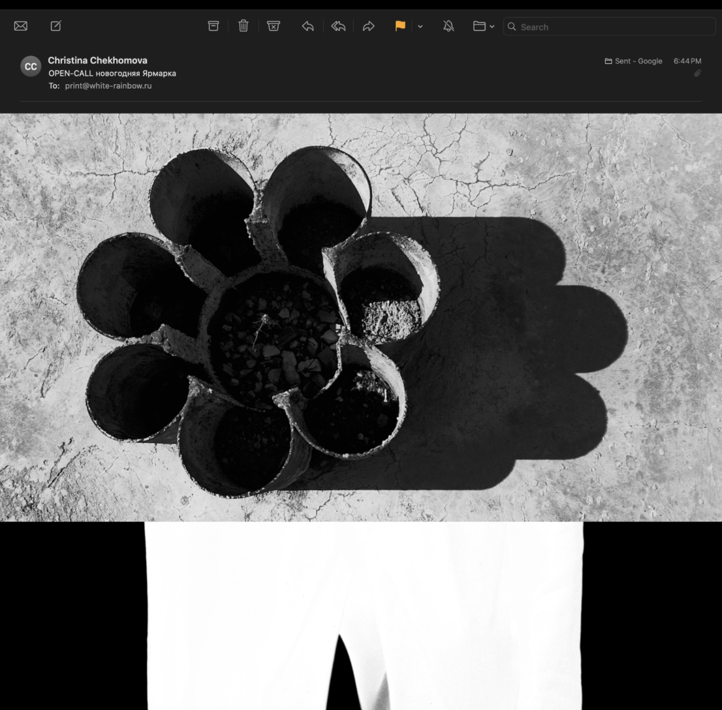
Task: Click the subject OPEN-CALL новогодняя Ярмарка
Action: 112,73
